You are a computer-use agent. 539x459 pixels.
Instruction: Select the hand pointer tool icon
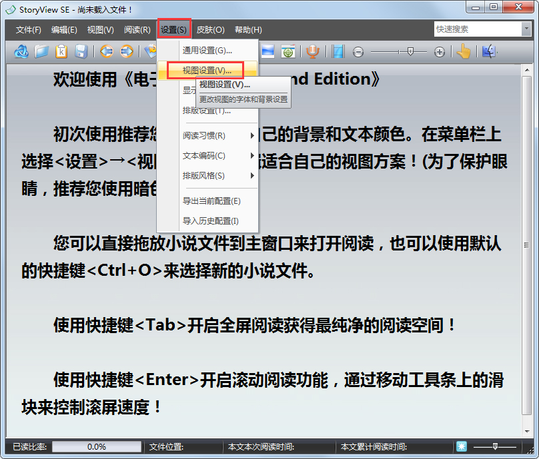[464, 51]
